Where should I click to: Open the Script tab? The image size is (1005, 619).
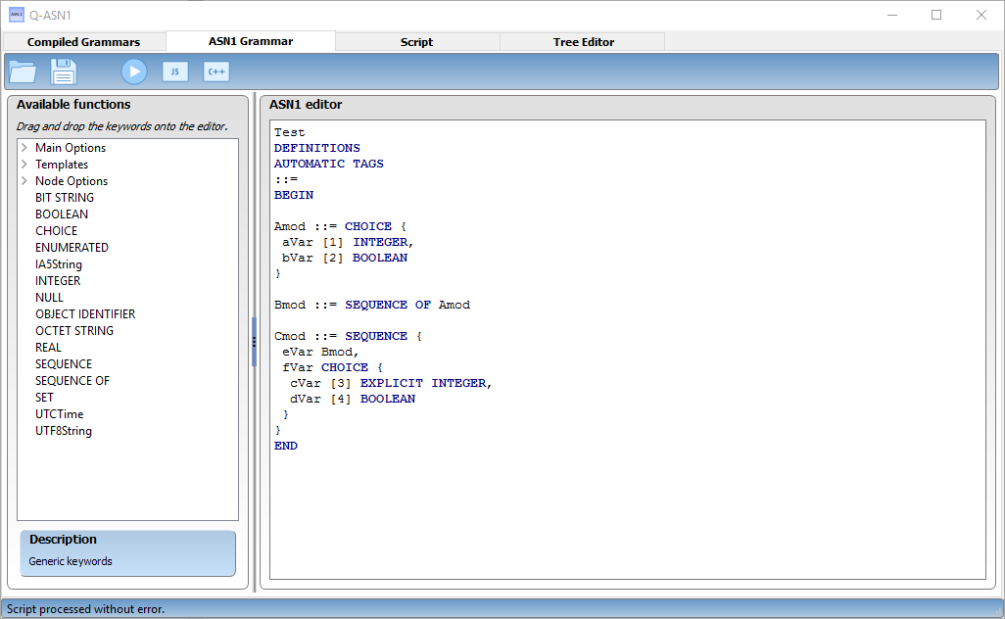pyautogui.click(x=416, y=42)
